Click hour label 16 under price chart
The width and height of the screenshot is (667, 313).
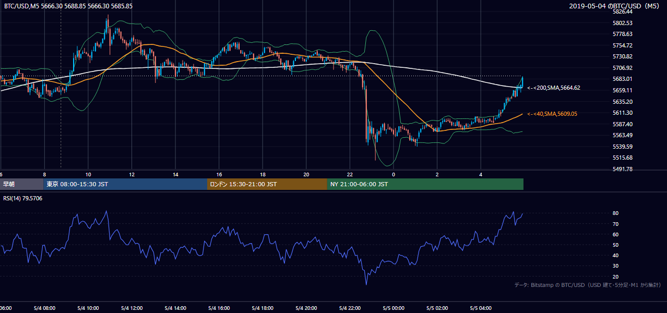tap(219, 174)
